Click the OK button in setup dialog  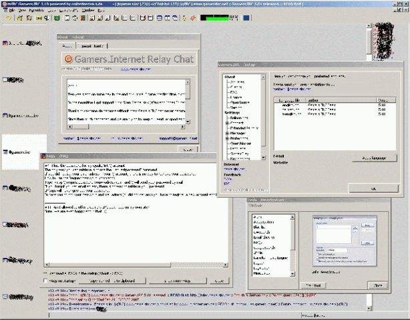tap(373, 188)
